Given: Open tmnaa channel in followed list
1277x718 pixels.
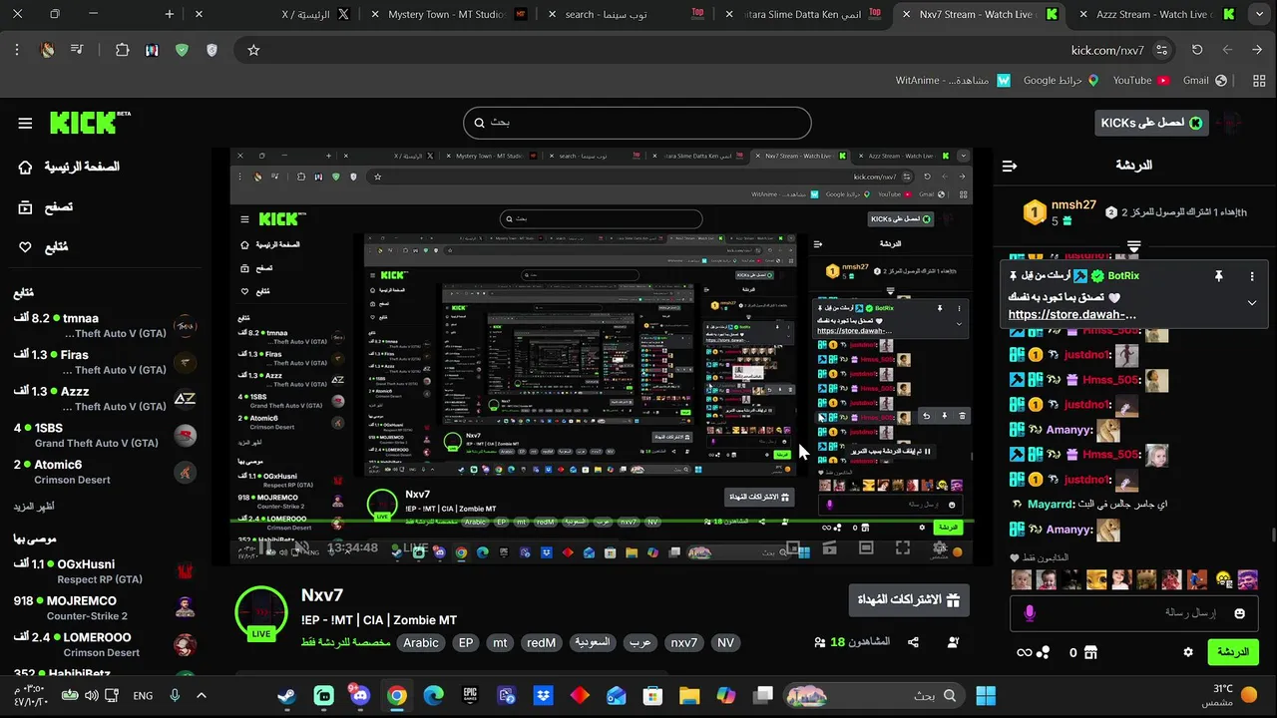Looking at the screenshot, I should click(104, 325).
